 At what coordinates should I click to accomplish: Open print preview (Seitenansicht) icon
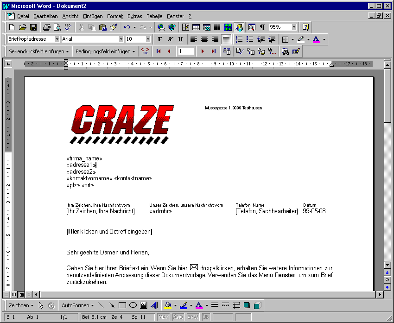(x=57, y=27)
